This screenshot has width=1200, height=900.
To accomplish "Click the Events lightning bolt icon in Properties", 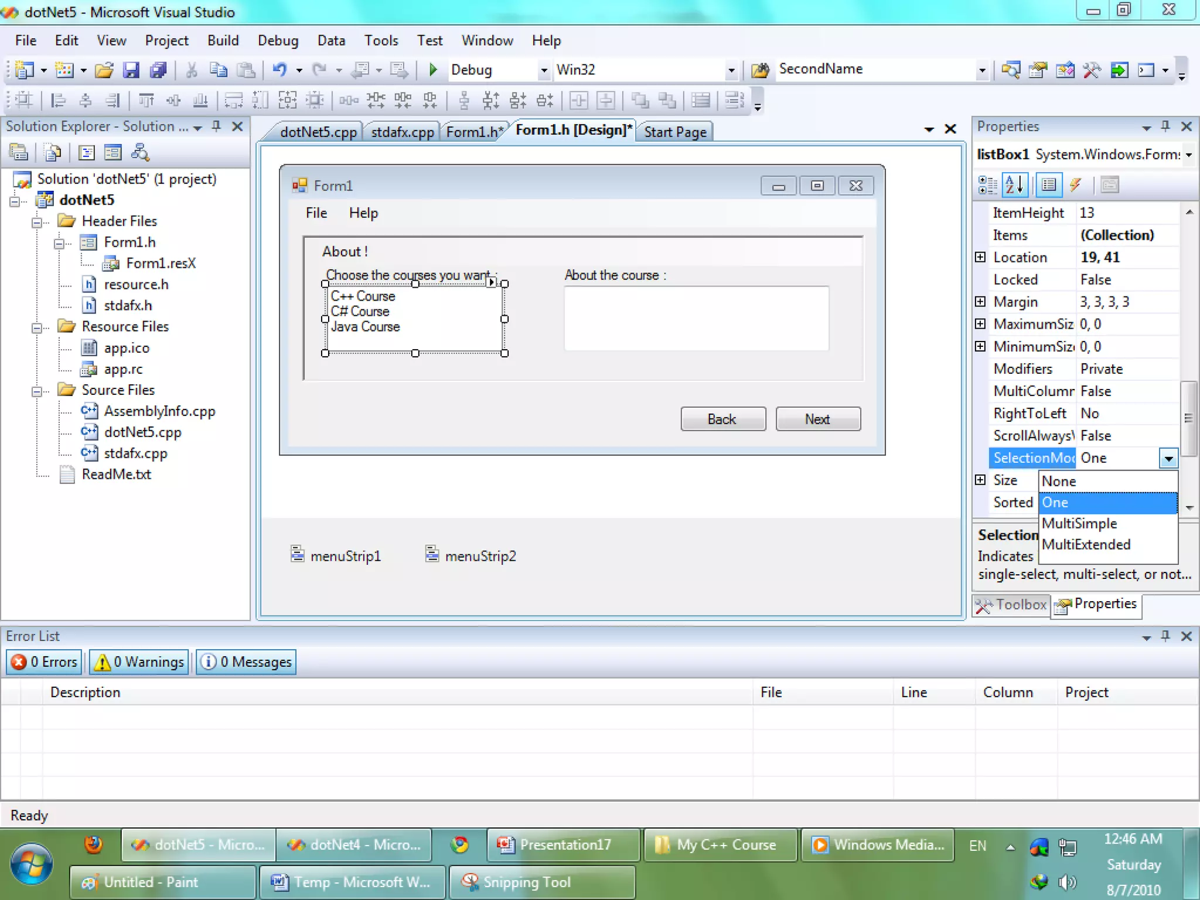I will (x=1075, y=185).
